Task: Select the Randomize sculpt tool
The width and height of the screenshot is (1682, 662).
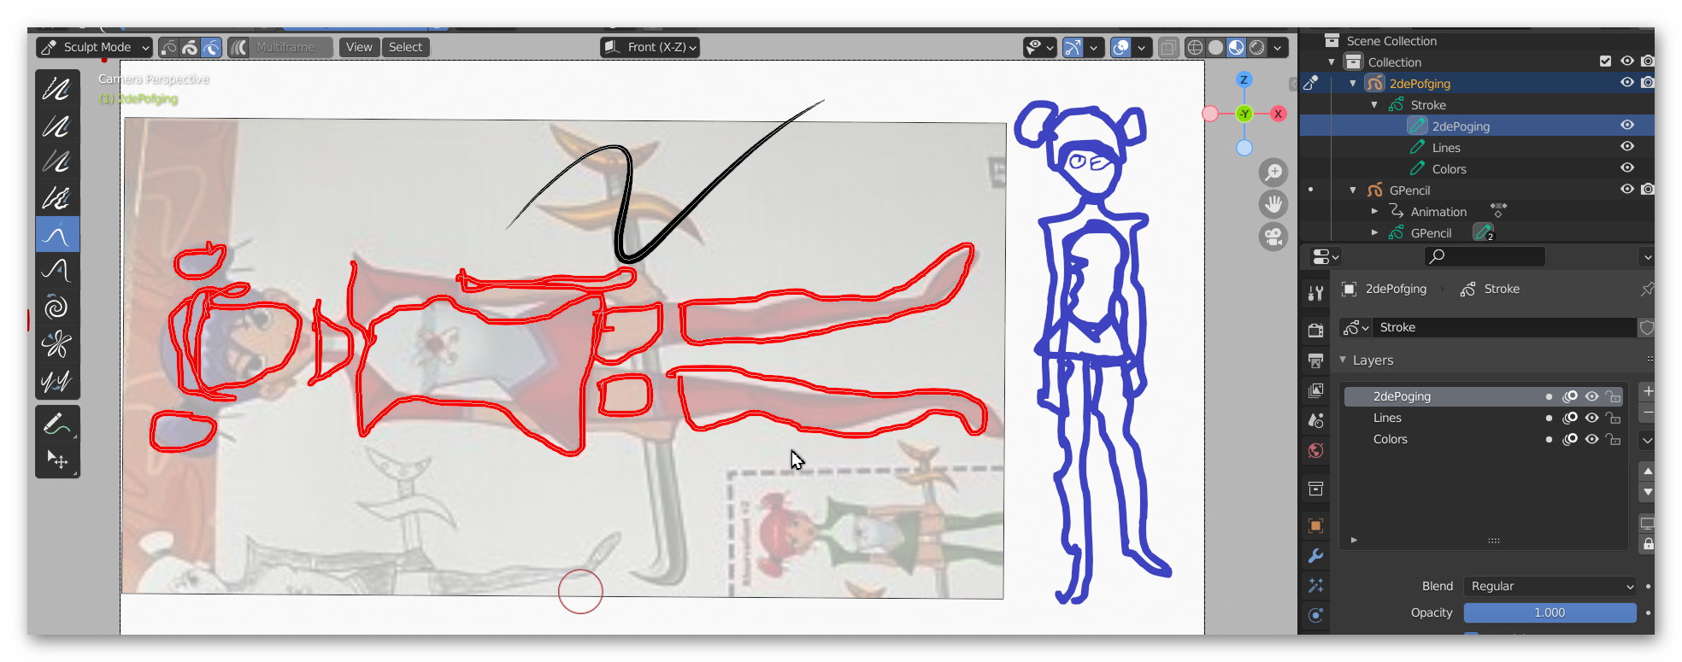Action: (x=57, y=198)
